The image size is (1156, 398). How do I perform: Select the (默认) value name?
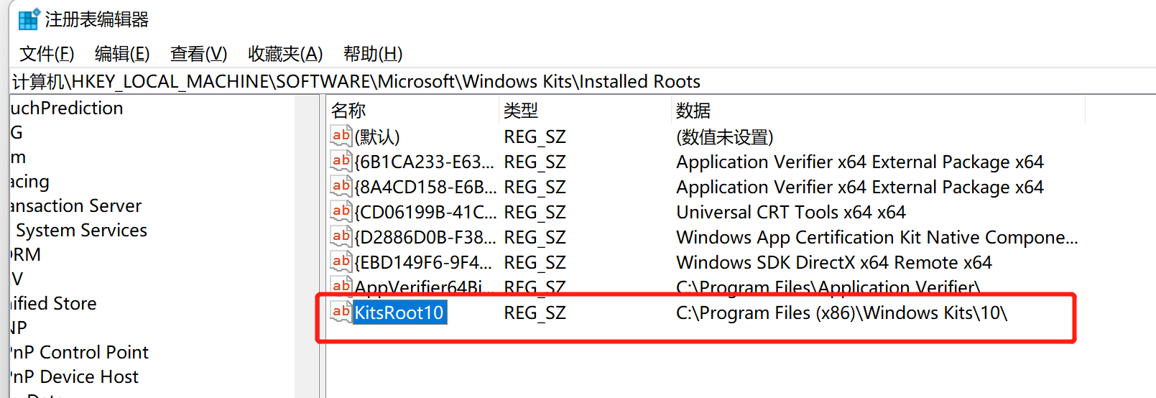point(377,136)
